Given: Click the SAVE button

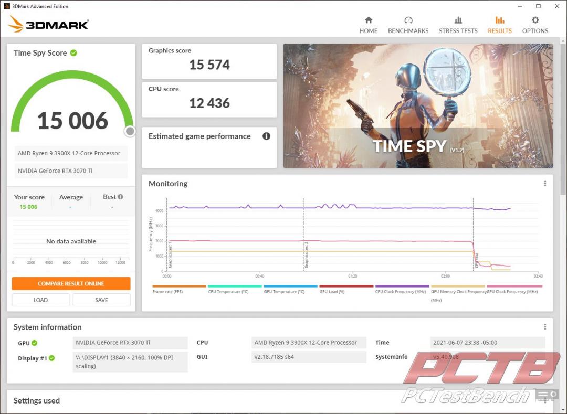Looking at the screenshot, I should [101, 300].
